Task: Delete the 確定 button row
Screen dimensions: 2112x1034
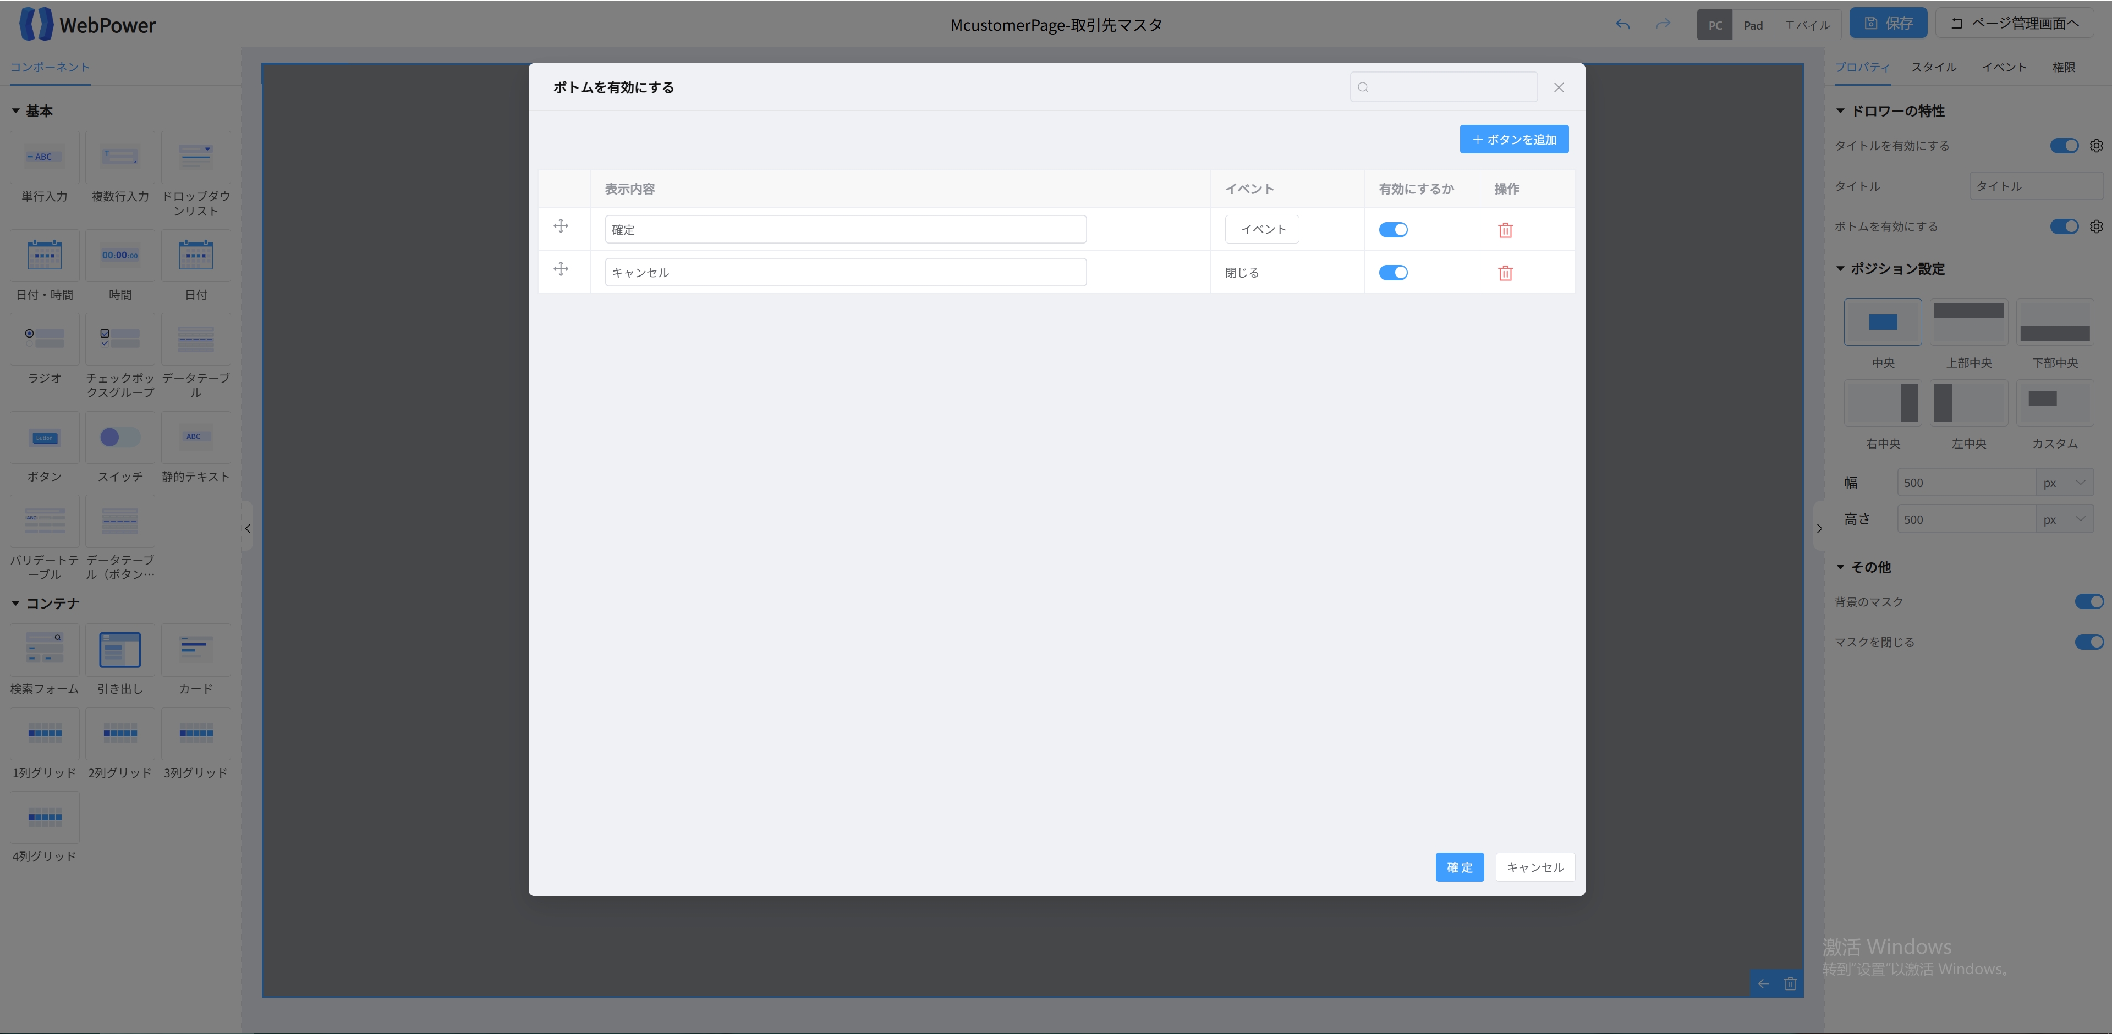Action: tap(1505, 230)
